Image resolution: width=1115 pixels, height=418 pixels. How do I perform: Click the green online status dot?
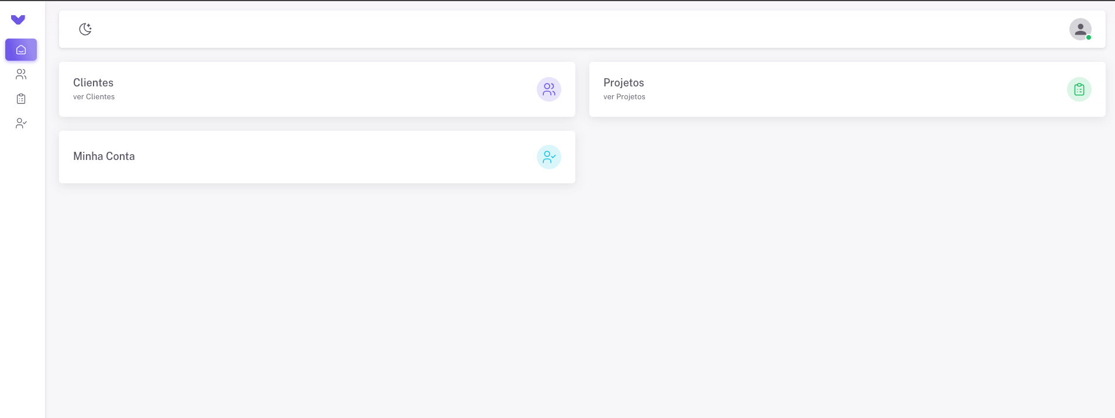point(1089,37)
